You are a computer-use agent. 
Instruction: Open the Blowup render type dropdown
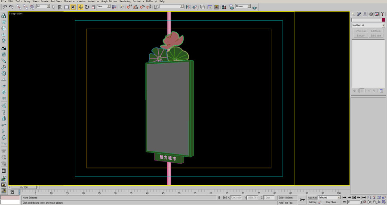243,6
